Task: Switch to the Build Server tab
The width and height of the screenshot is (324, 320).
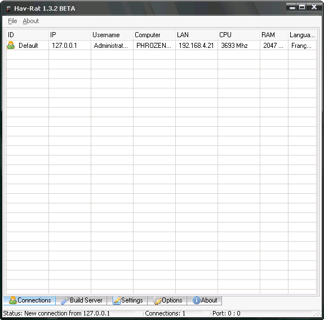Action: [x=81, y=300]
